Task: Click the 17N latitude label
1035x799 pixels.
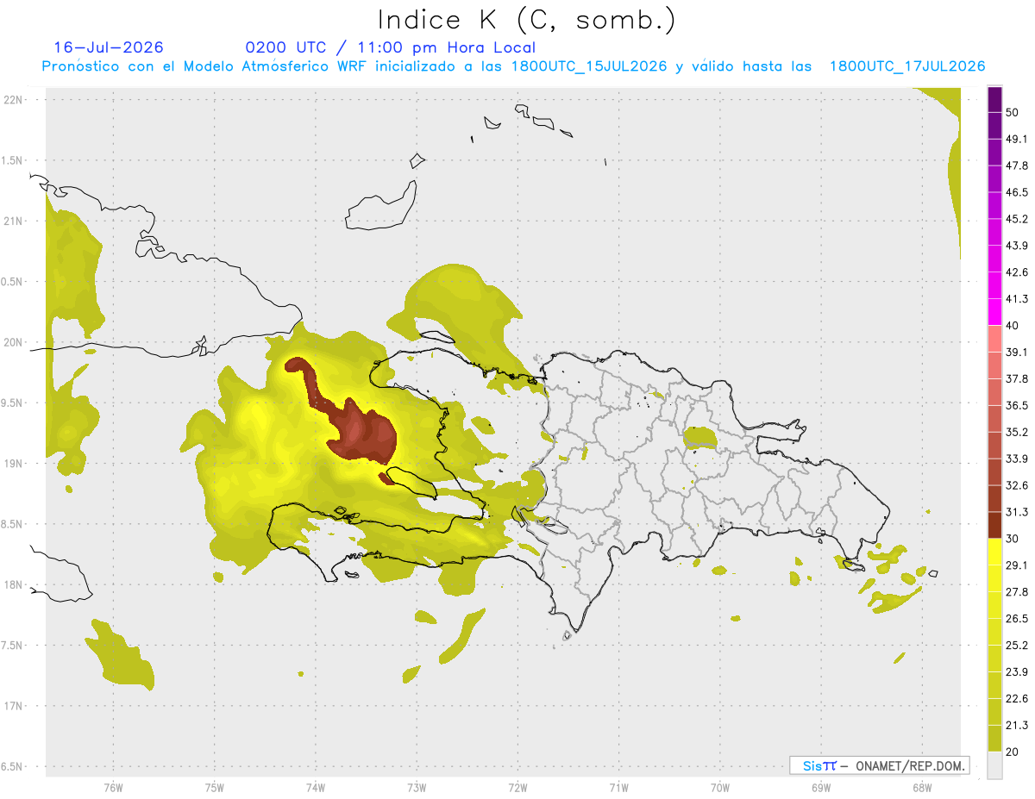Action: [13, 706]
